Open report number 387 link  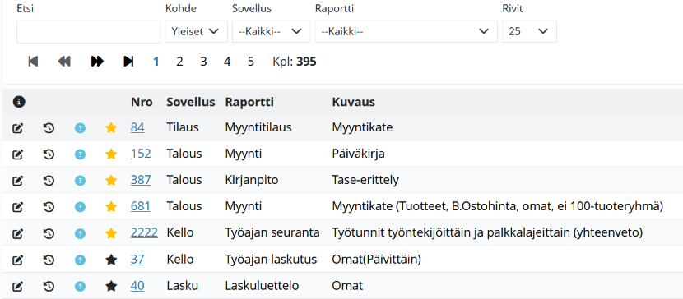point(141,180)
